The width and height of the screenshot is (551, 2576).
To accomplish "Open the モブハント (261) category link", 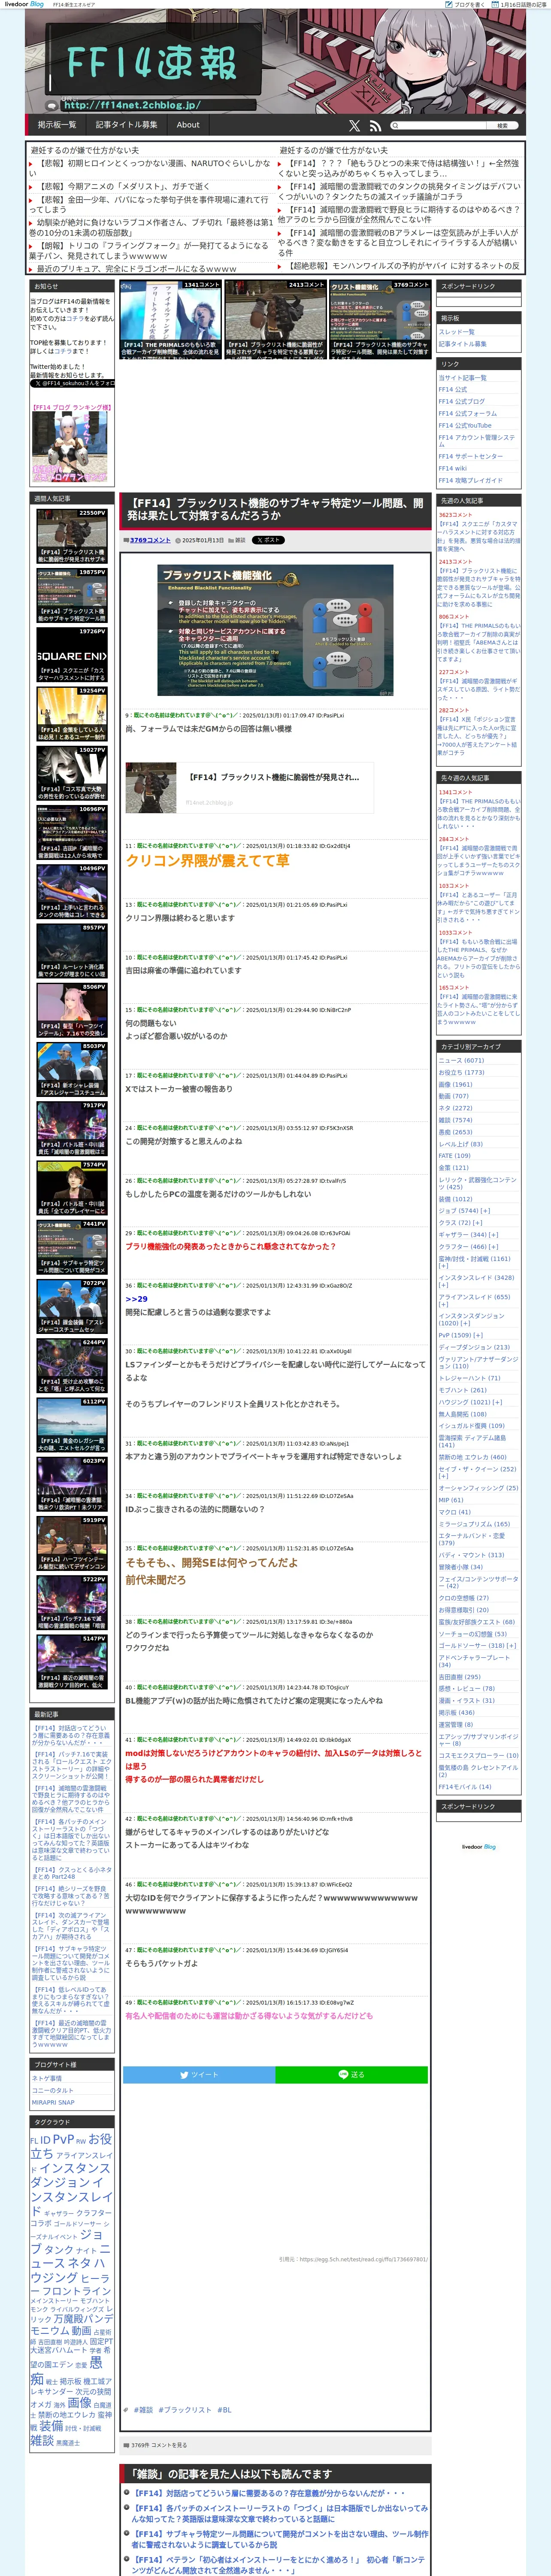I will [462, 1390].
